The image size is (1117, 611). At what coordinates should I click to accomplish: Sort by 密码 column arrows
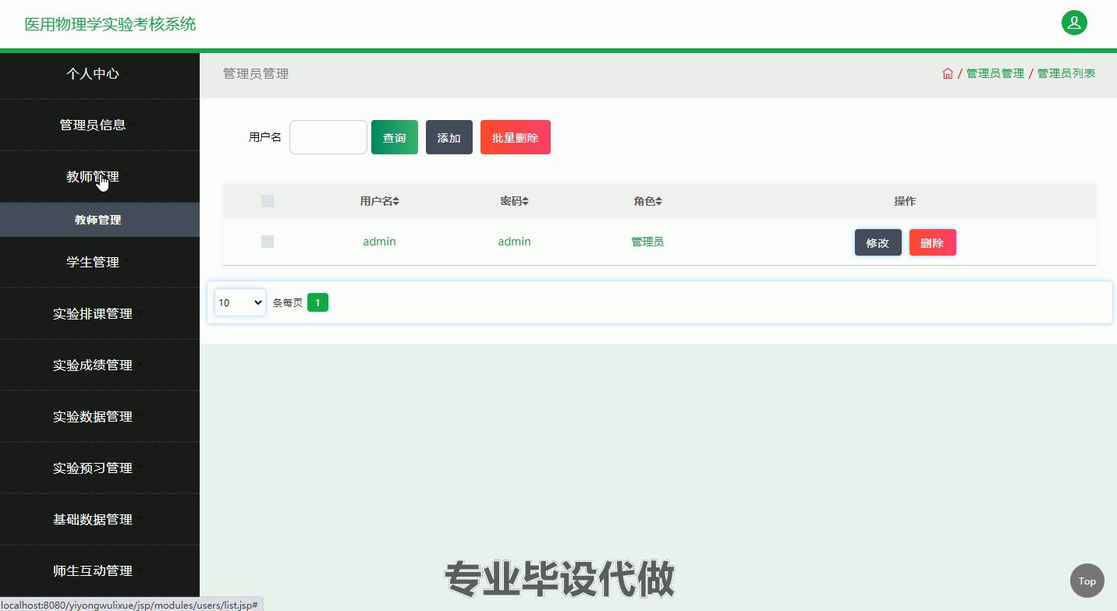click(526, 201)
